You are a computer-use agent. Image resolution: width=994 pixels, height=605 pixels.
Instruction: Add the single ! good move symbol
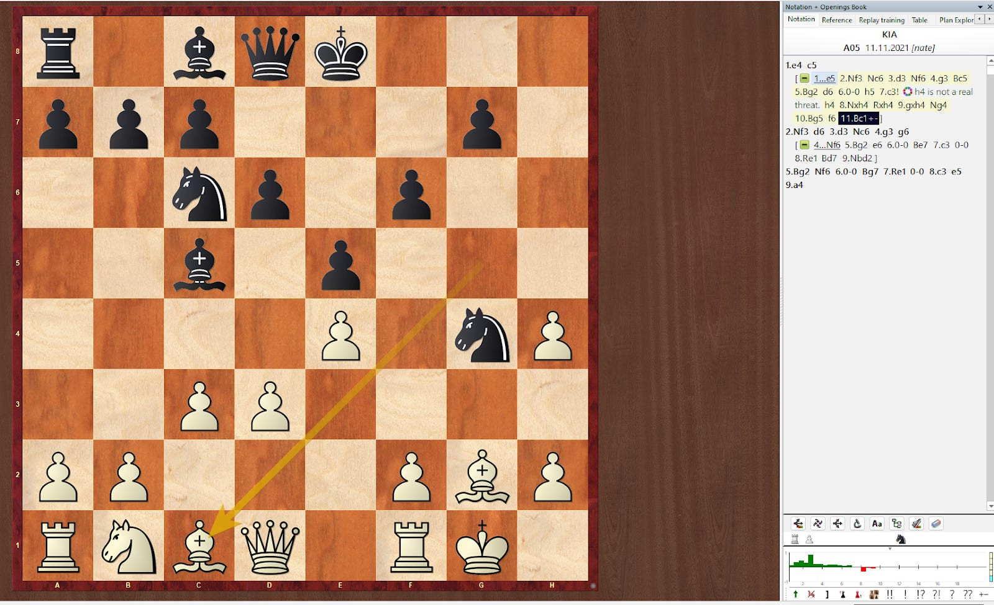tap(905, 594)
